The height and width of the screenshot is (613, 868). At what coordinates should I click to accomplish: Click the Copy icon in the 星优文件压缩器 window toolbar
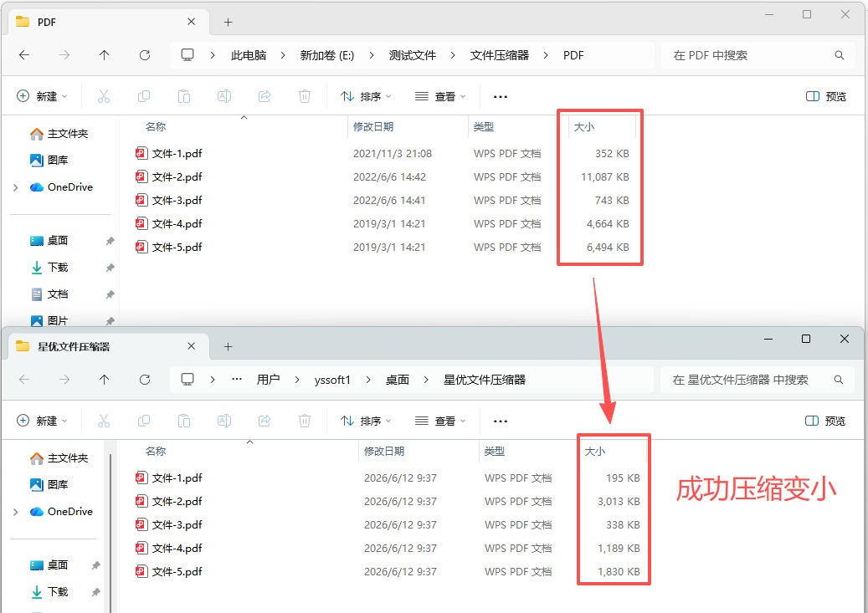pos(143,421)
